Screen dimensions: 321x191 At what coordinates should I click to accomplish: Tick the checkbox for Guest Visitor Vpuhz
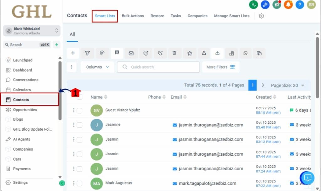[80, 110]
